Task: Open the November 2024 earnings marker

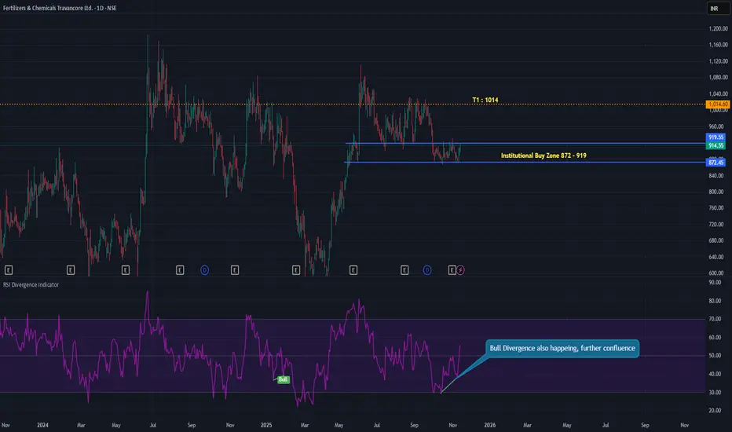Action: tap(235, 270)
